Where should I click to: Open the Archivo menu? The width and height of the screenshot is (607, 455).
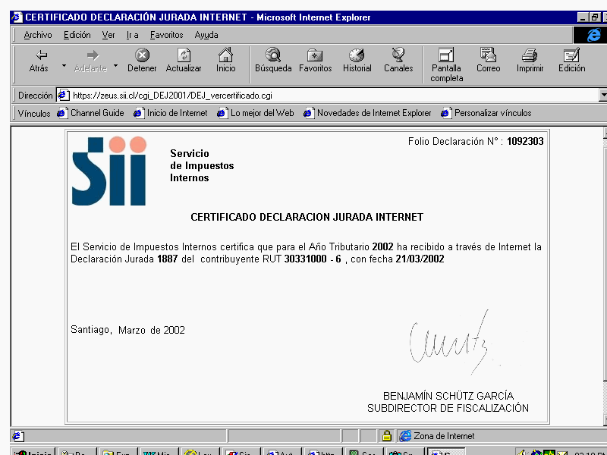click(37, 35)
